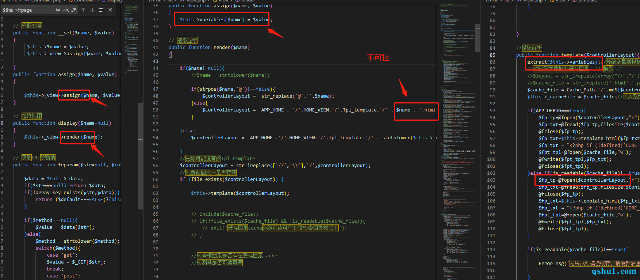This screenshot has width=640, height=280.
Task: Click the 'switch($method){' line
Action: pos(58,248)
